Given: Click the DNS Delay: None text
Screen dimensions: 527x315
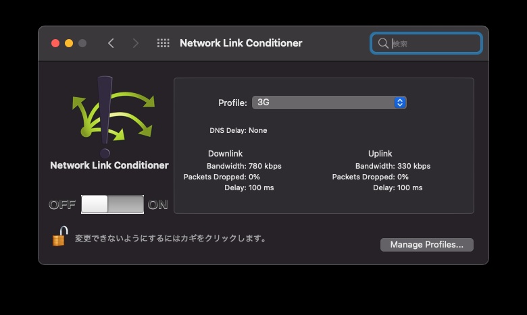Looking at the screenshot, I should coord(239,130).
